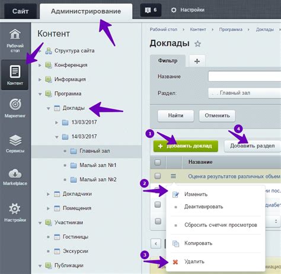Add Доклады page to favorites star
This screenshot has height=274, width=281.
[x=197, y=44]
